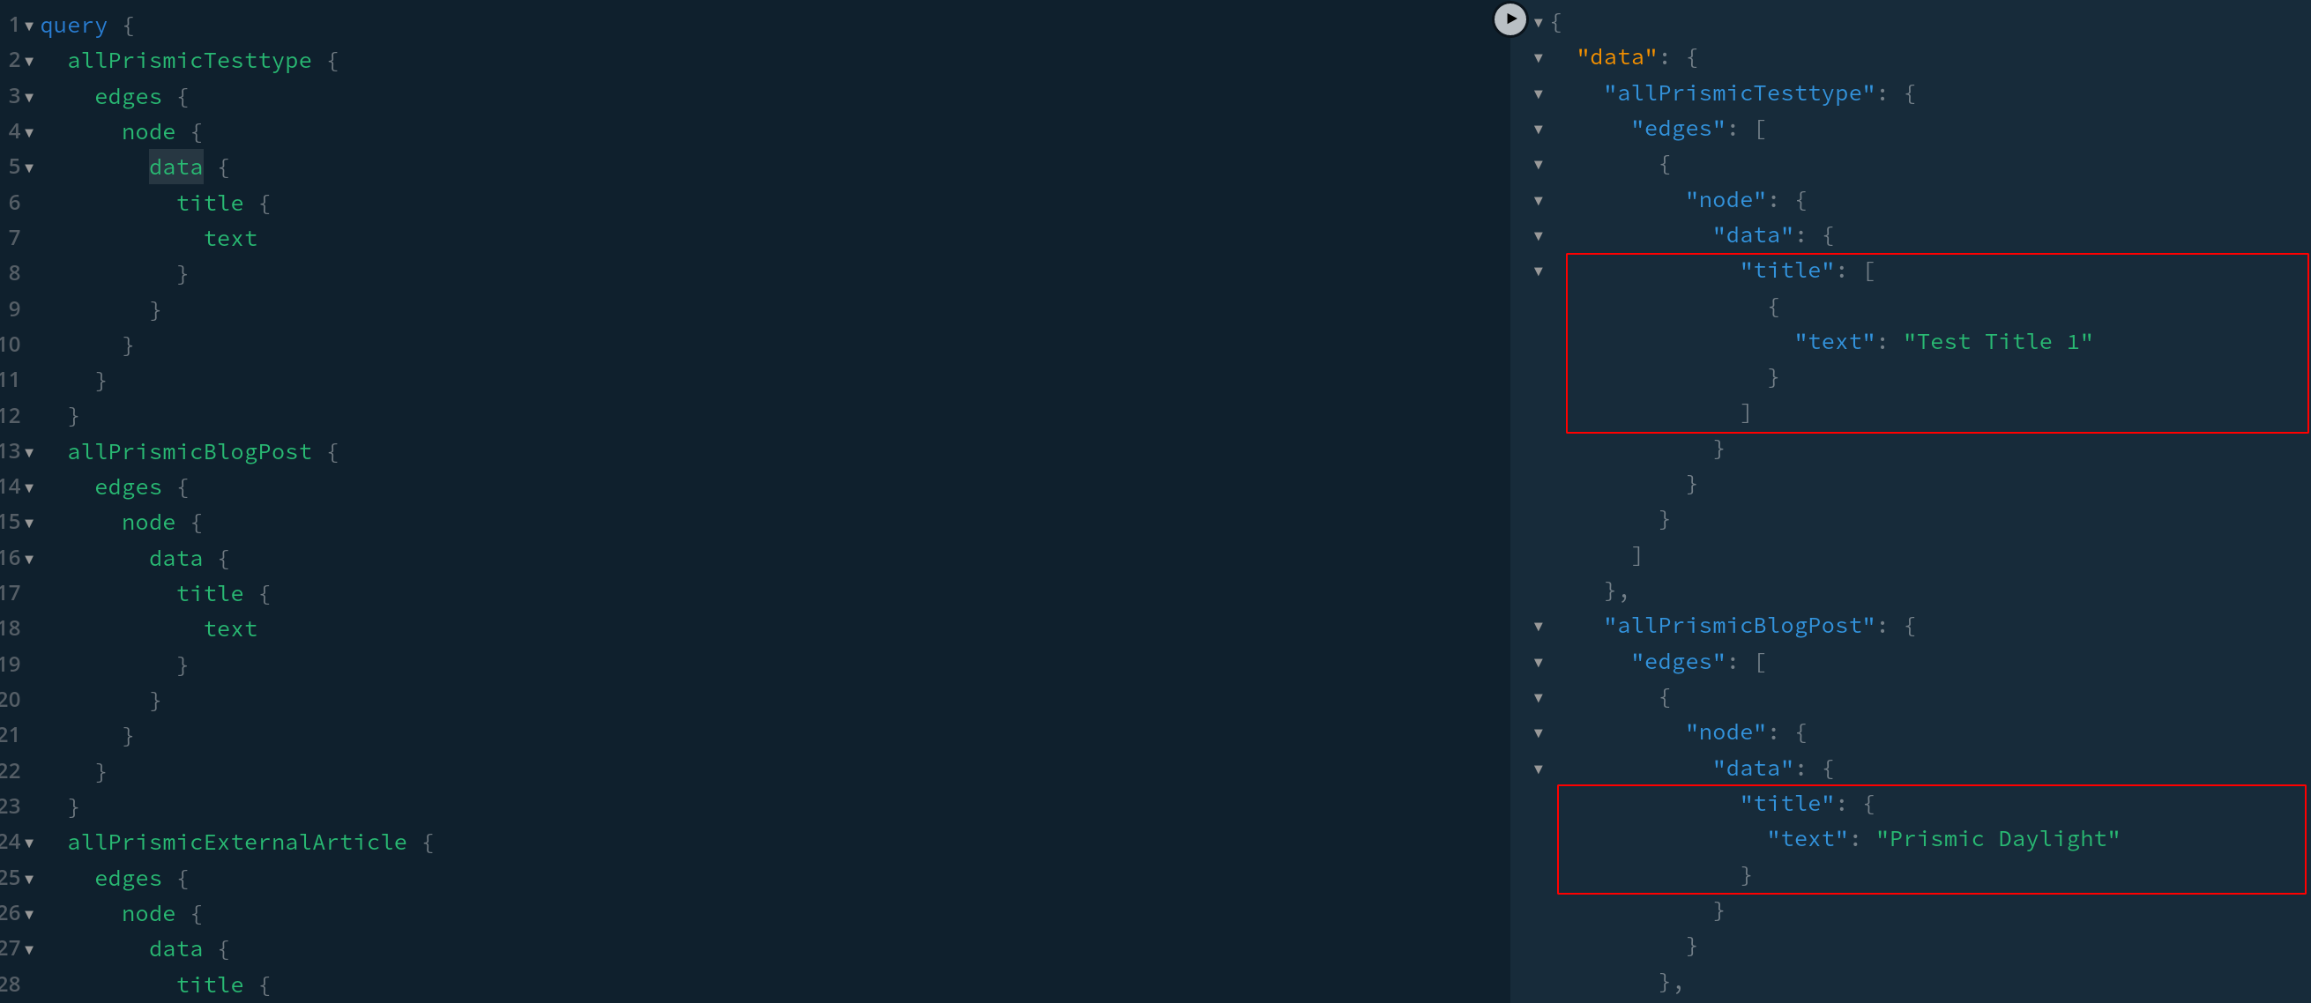2311x1003 pixels.
Task: Fold the edges block on line 3
Action: 28,97
